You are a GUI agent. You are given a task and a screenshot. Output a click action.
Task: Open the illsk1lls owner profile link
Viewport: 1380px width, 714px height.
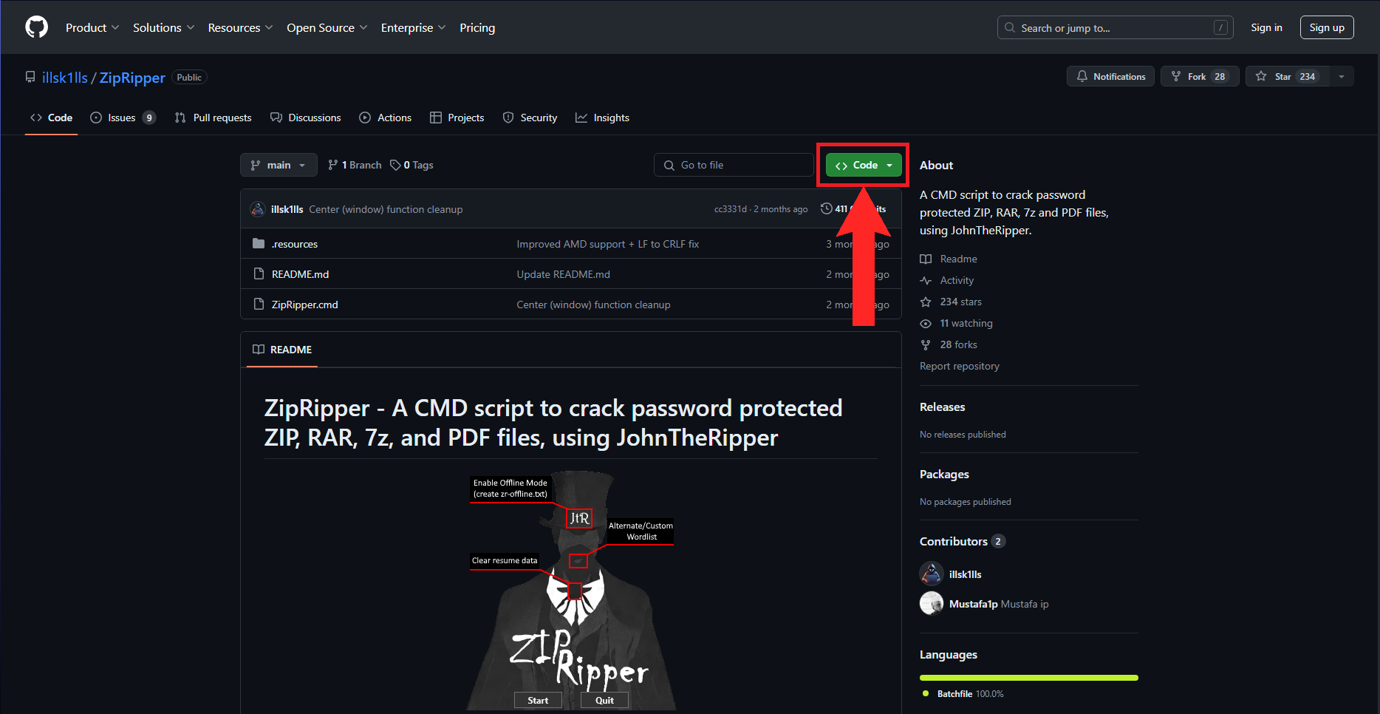pos(65,78)
